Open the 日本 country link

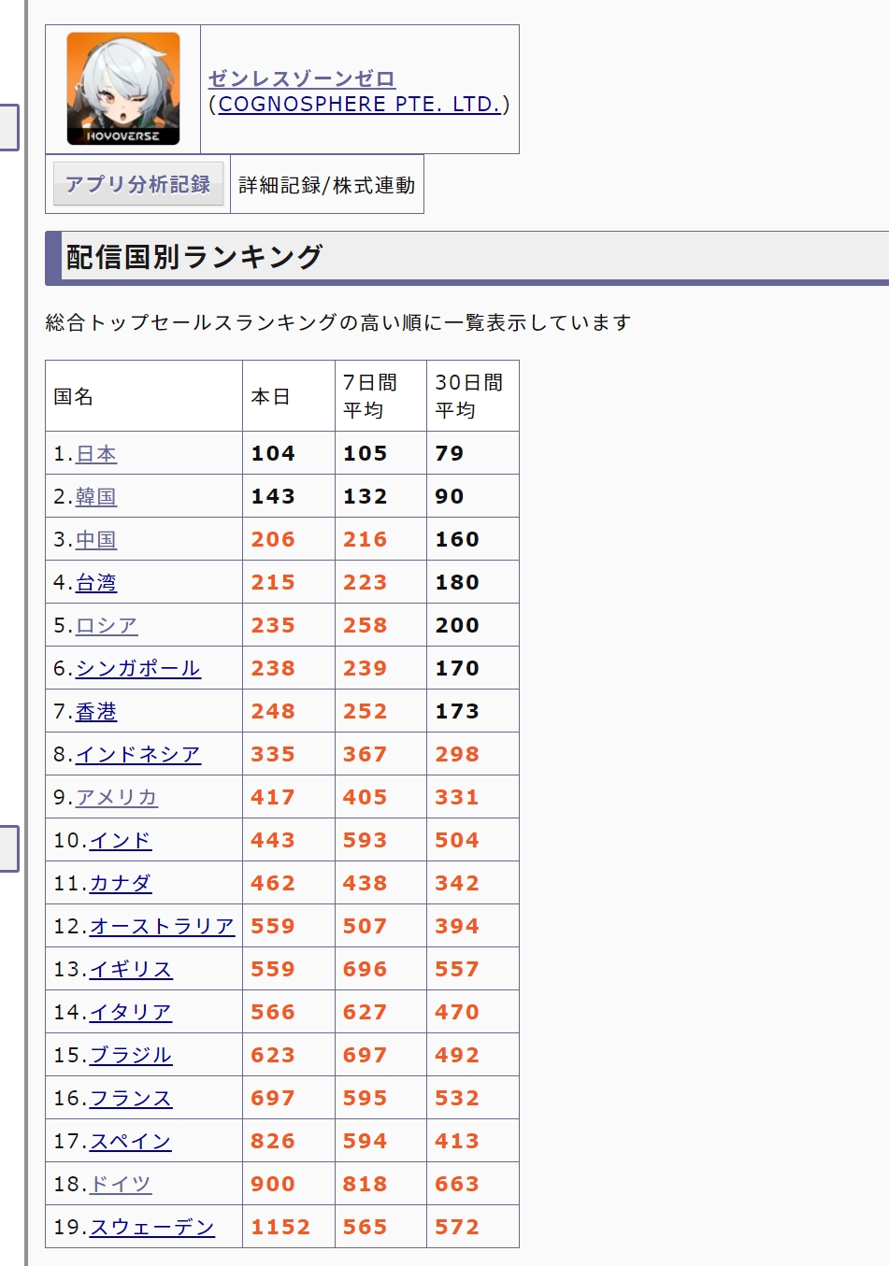pos(96,454)
